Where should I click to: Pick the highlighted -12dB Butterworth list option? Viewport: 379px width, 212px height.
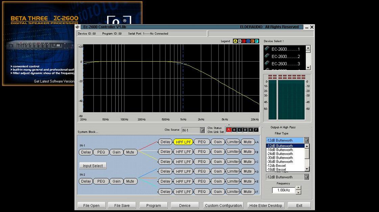pos(285,146)
